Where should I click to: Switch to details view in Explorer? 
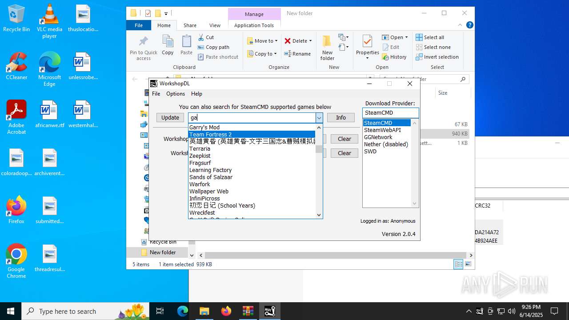click(x=458, y=264)
